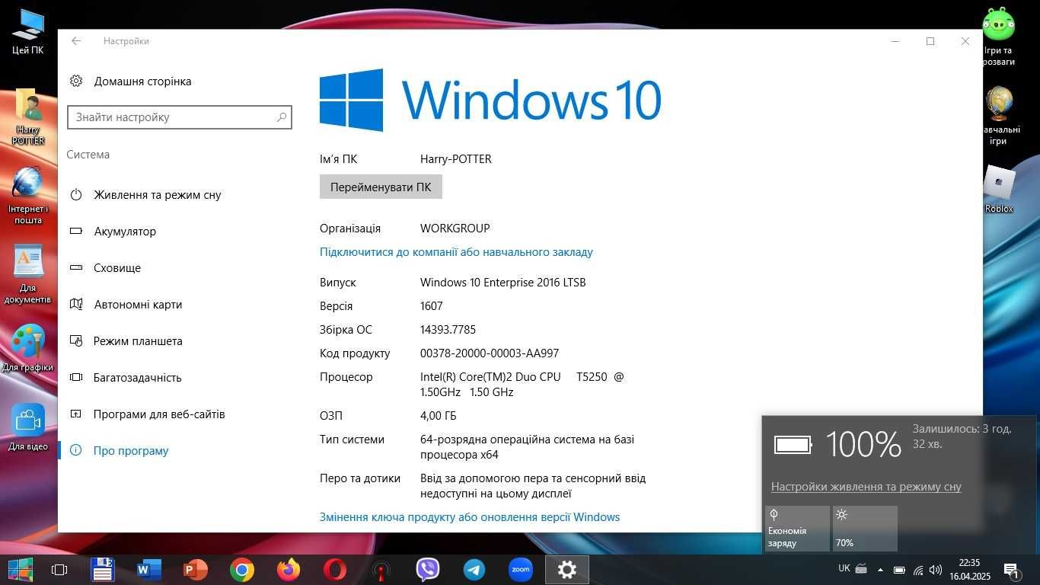Click the version value 1607
The image size is (1040, 585).
click(x=431, y=306)
